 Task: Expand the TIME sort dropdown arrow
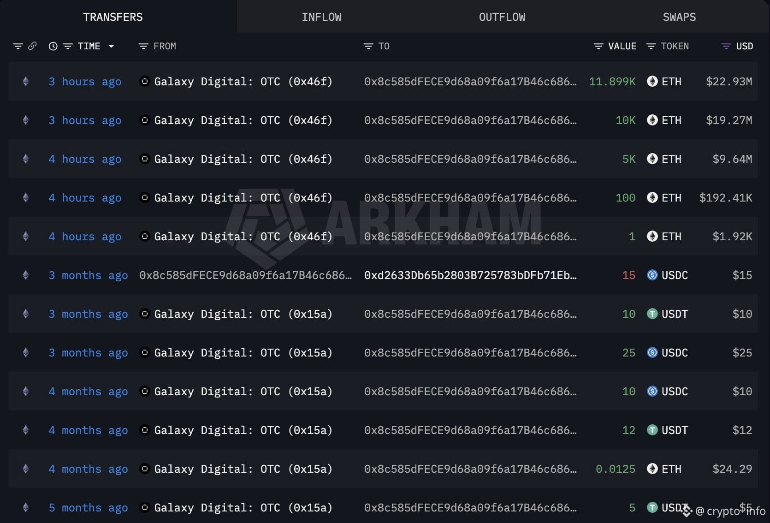111,46
